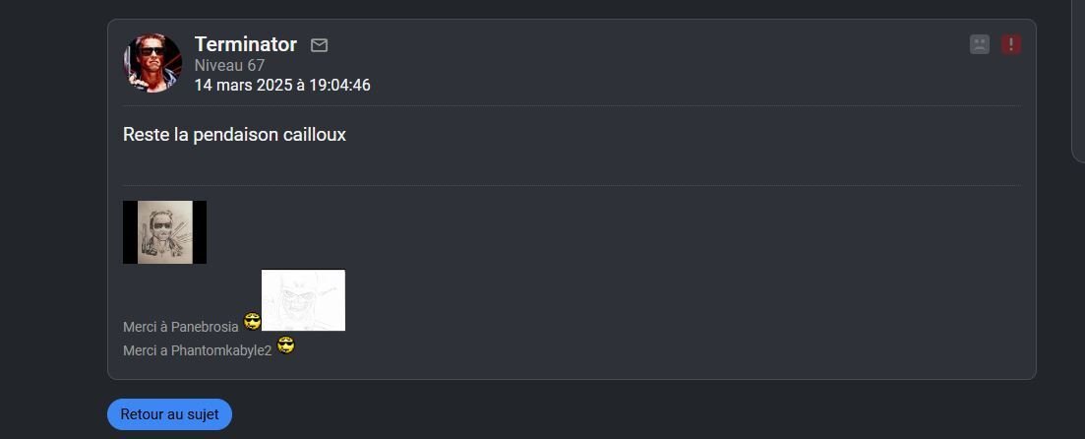Open Terminator's round avatar picture

(152, 63)
